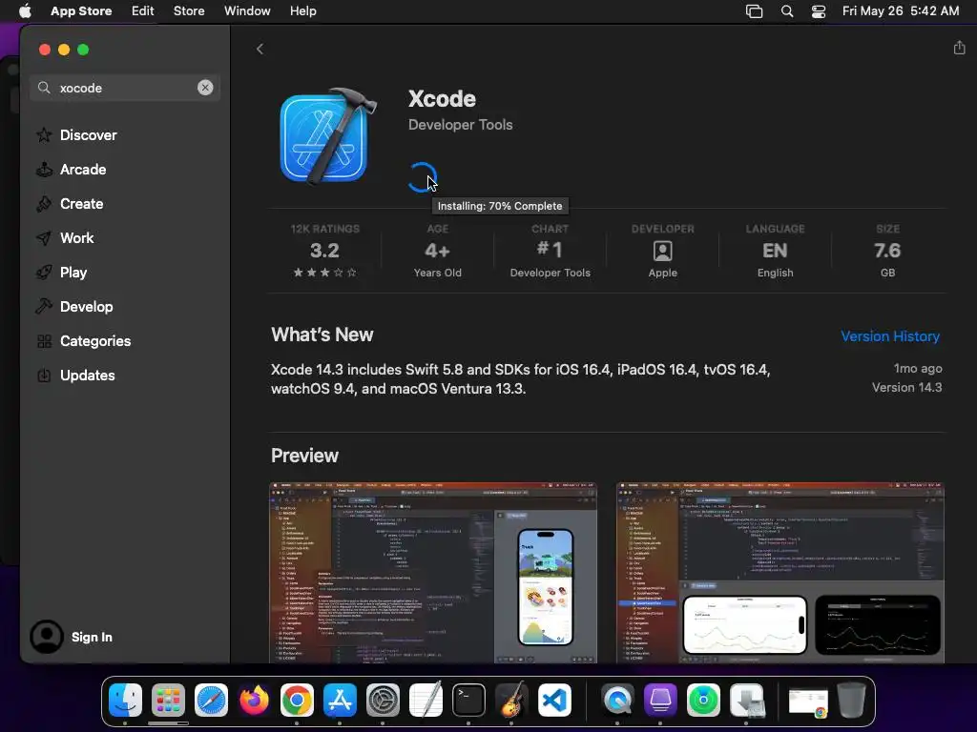Click the Xcode app icon

[x=328, y=137]
